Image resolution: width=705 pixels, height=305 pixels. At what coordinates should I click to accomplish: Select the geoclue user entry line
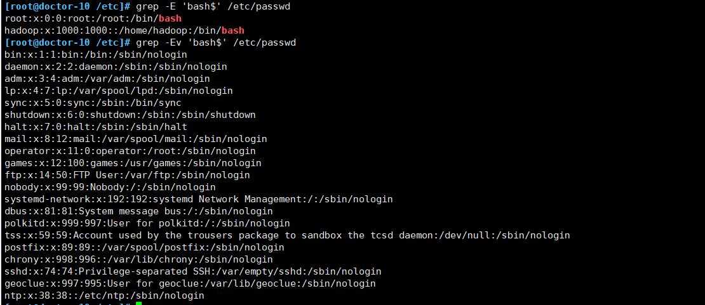tap(190, 283)
